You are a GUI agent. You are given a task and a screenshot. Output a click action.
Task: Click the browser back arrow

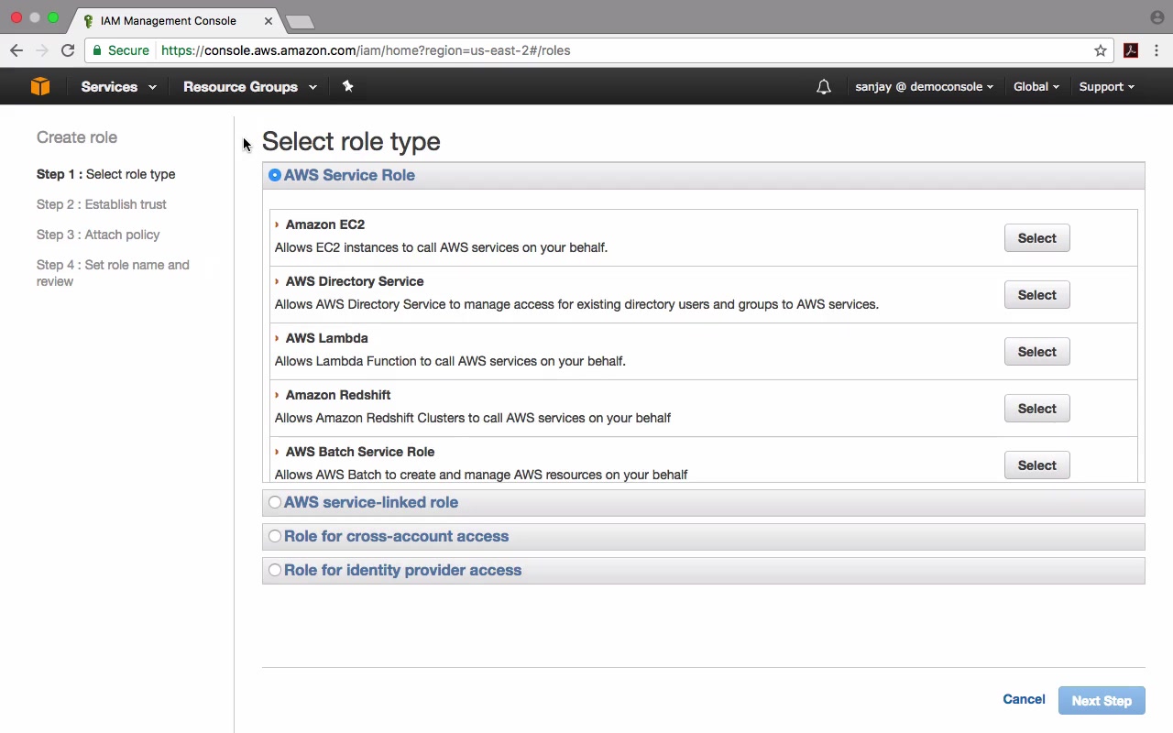pos(16,50)
